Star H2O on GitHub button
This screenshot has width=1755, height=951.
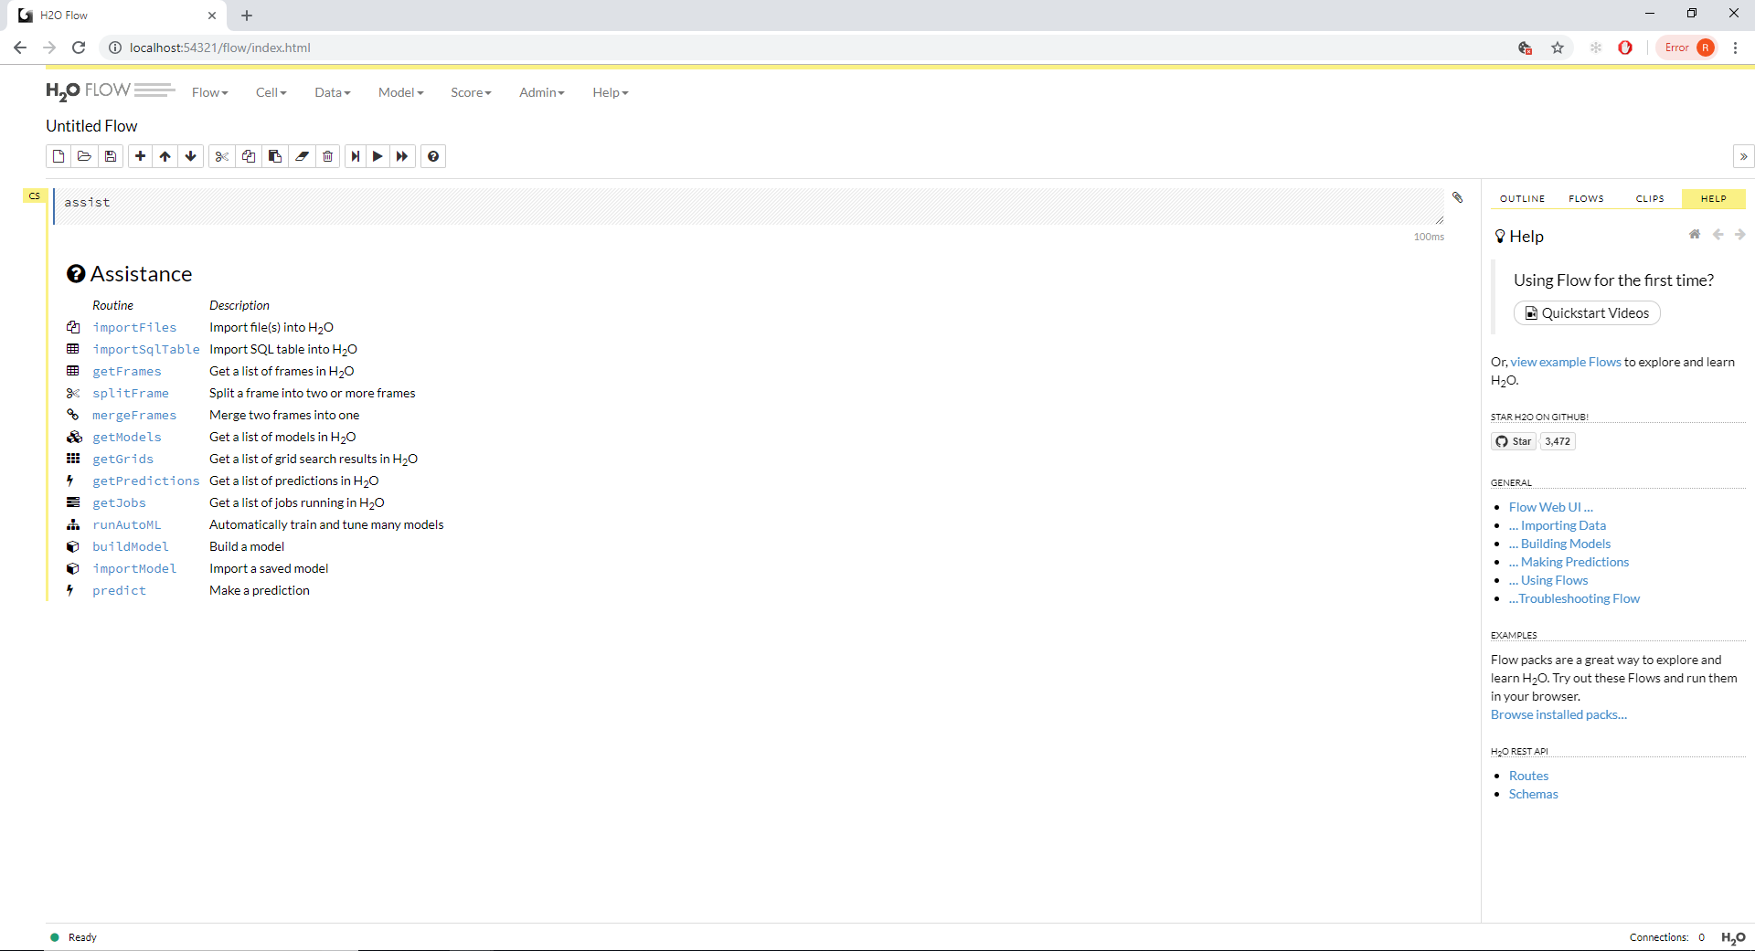click(x=1514, y=441)
